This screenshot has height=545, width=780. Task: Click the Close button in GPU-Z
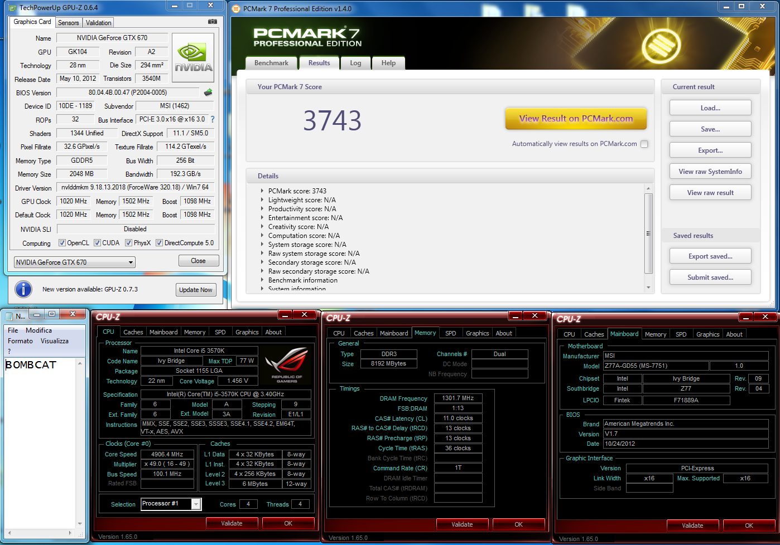(198, 261)
